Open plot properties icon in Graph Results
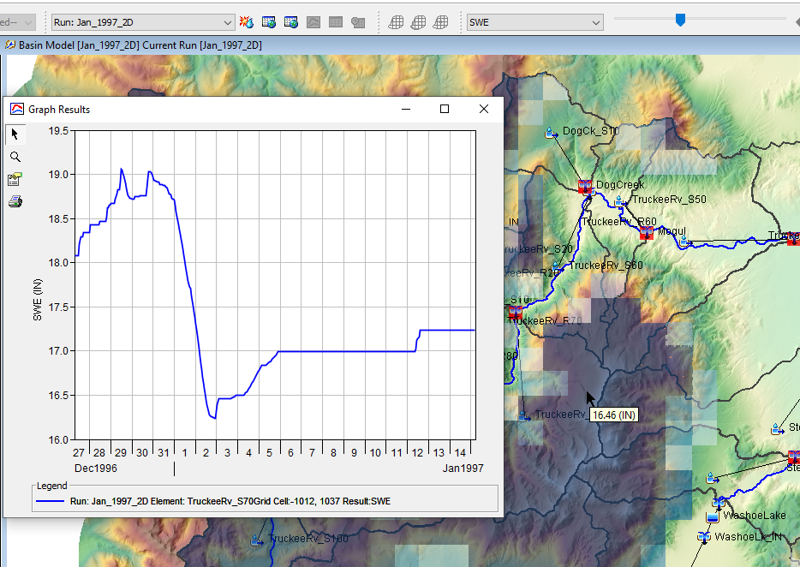 click(15, 179)
